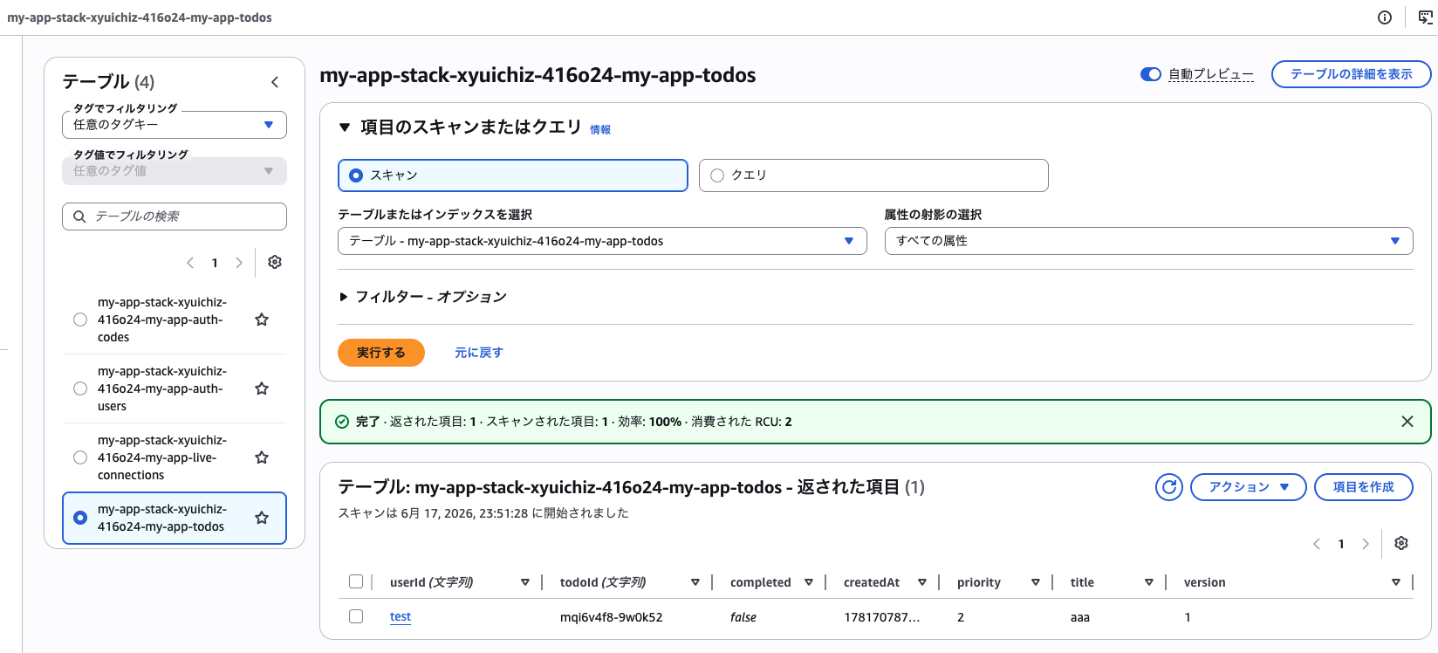1438x653 pixels.
Task: Select the my-app-auth-users table radio
Action: click(80, 388)
